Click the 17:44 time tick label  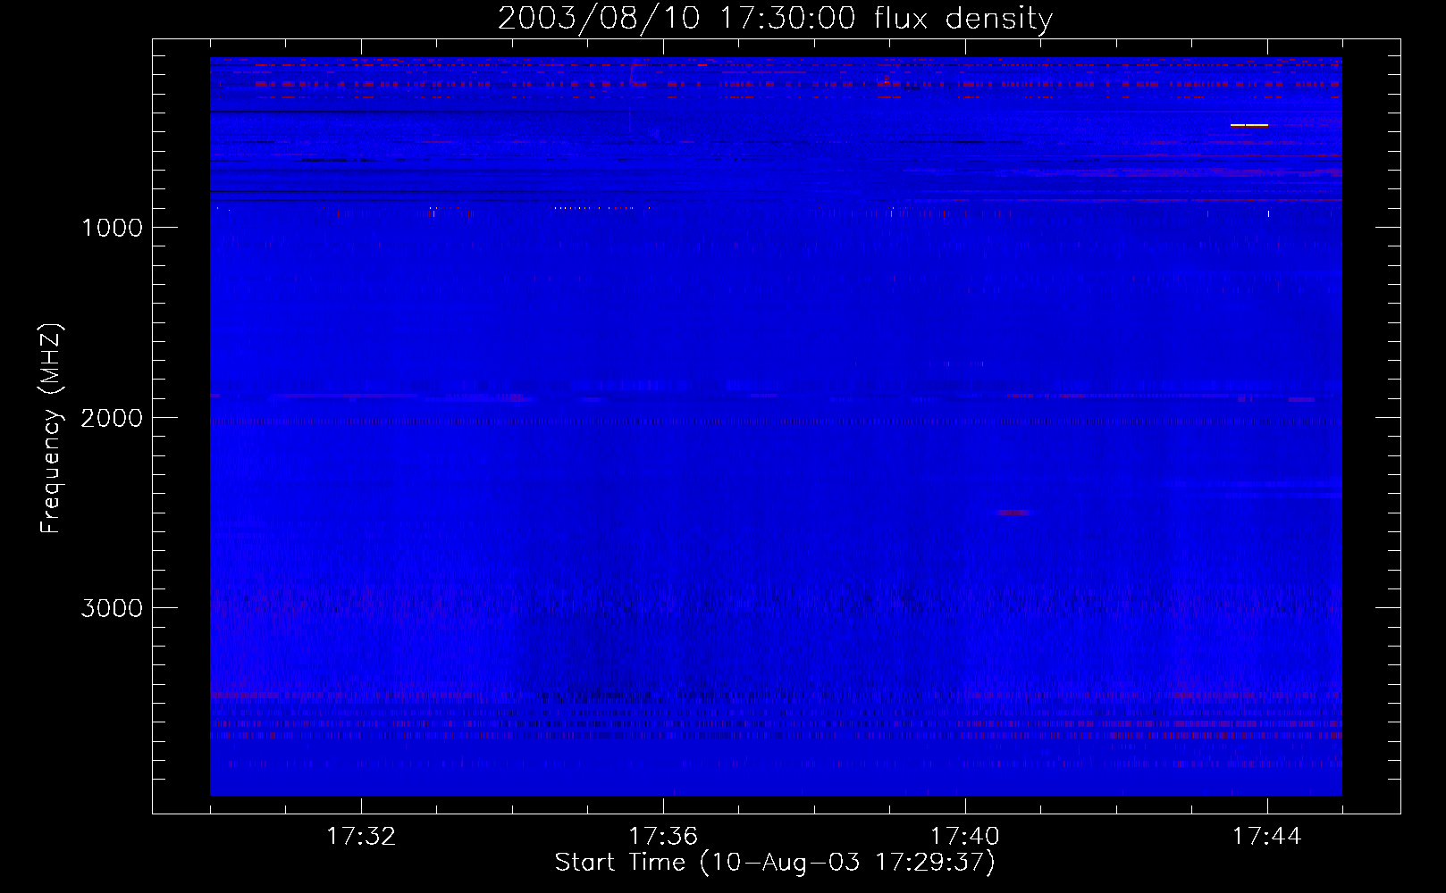(x=1267, y=836)
